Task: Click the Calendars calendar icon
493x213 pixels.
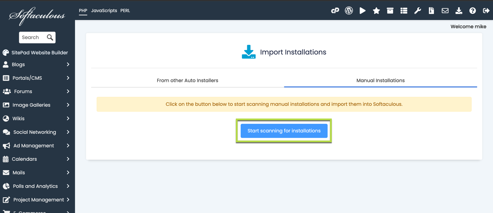Action: point(6,159)
